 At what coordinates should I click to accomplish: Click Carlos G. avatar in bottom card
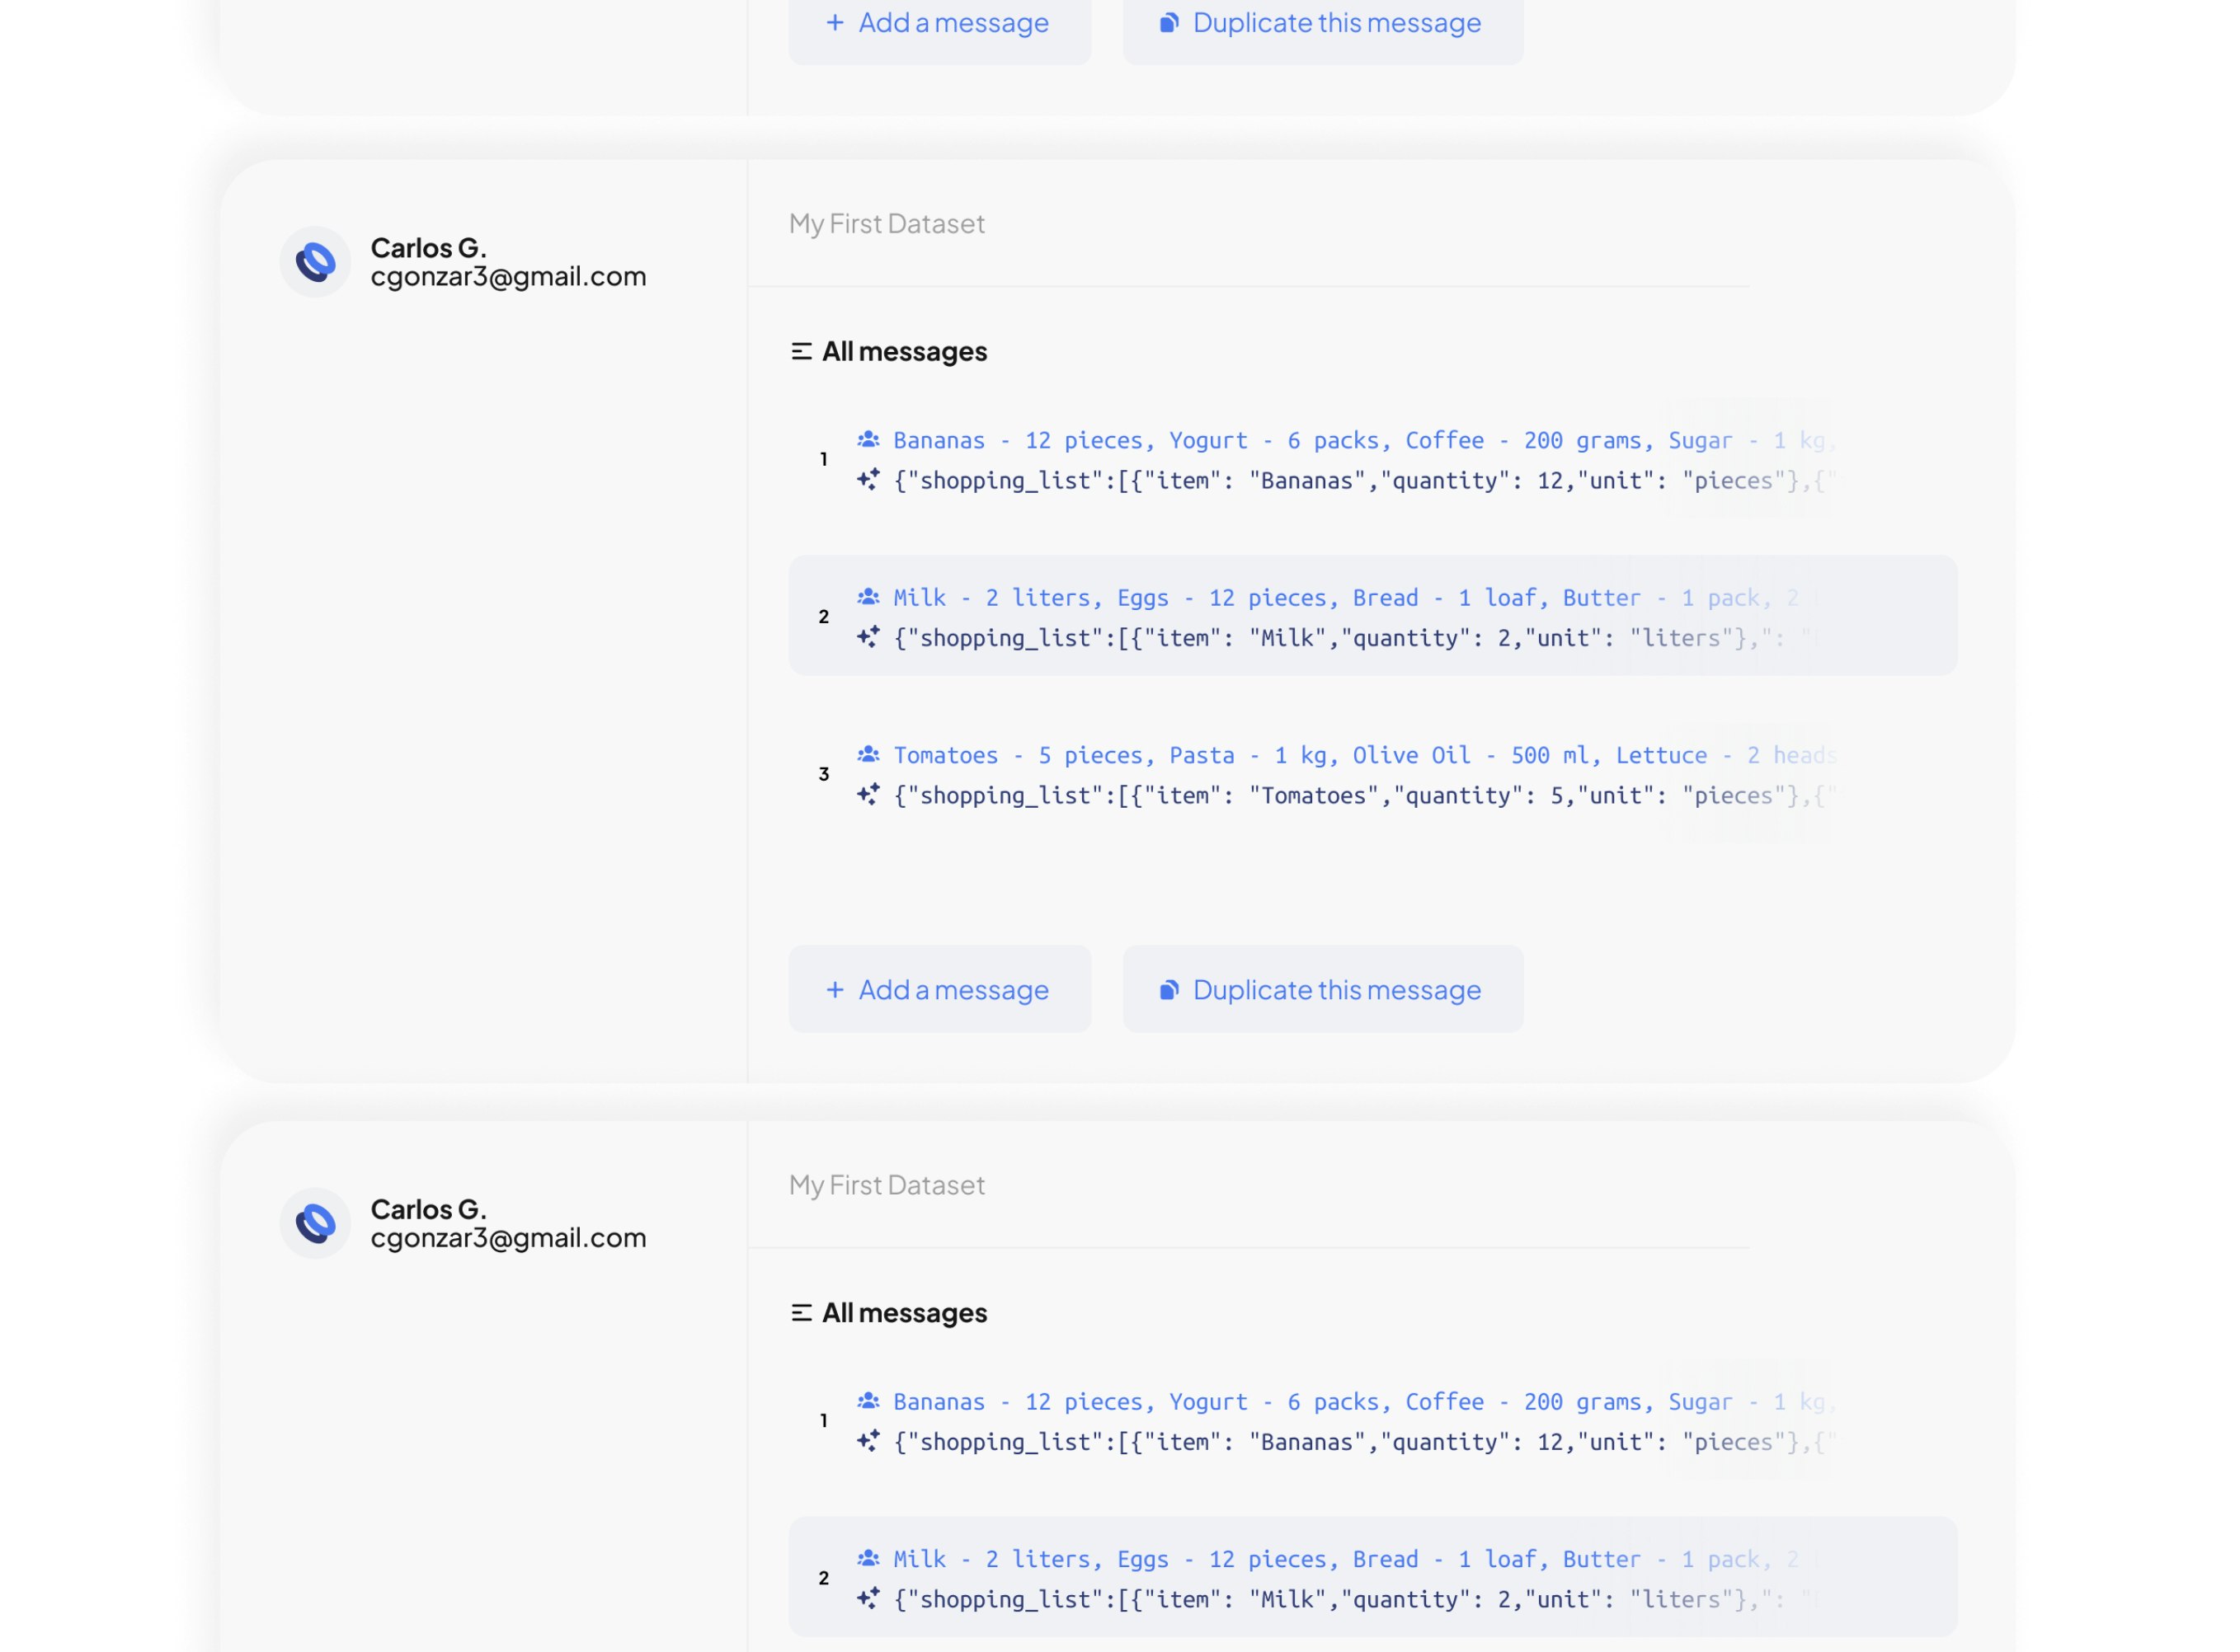[x=315, y=1223]
